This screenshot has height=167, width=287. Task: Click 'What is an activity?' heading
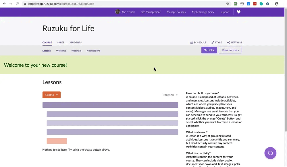pyautogui.click(x=198, y=153)
